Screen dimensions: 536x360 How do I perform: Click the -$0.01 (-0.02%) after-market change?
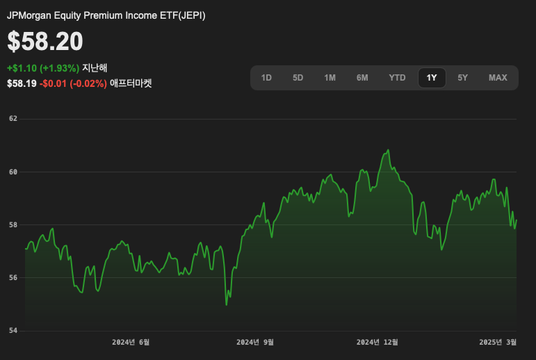73,83
